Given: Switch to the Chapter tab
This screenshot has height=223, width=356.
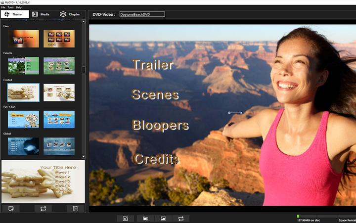Looking at the screenshot, I should (x=70, y=14).
